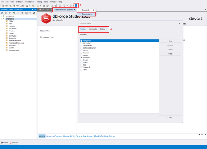Open the Output panel tab
Viewport: 207px width, 149px height.
tap(4, 143)
